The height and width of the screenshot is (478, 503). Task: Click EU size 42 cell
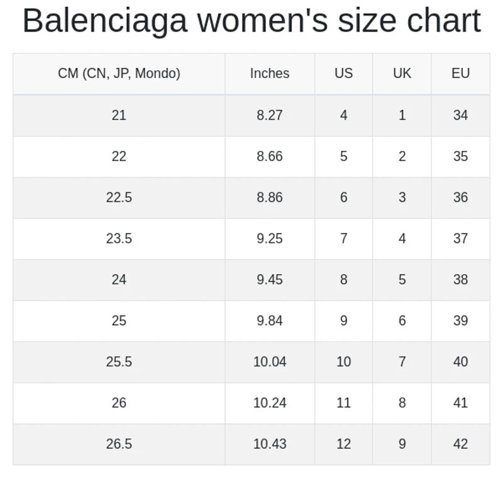[x=460, y=444]
